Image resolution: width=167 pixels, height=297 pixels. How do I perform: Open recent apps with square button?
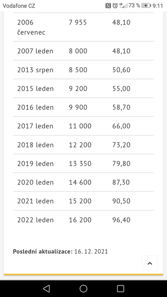coord(120,289)
